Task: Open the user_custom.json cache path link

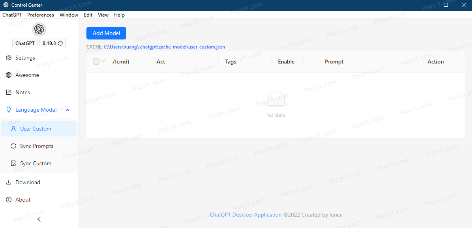Action: pyautogui.click(x=164, y=47)
